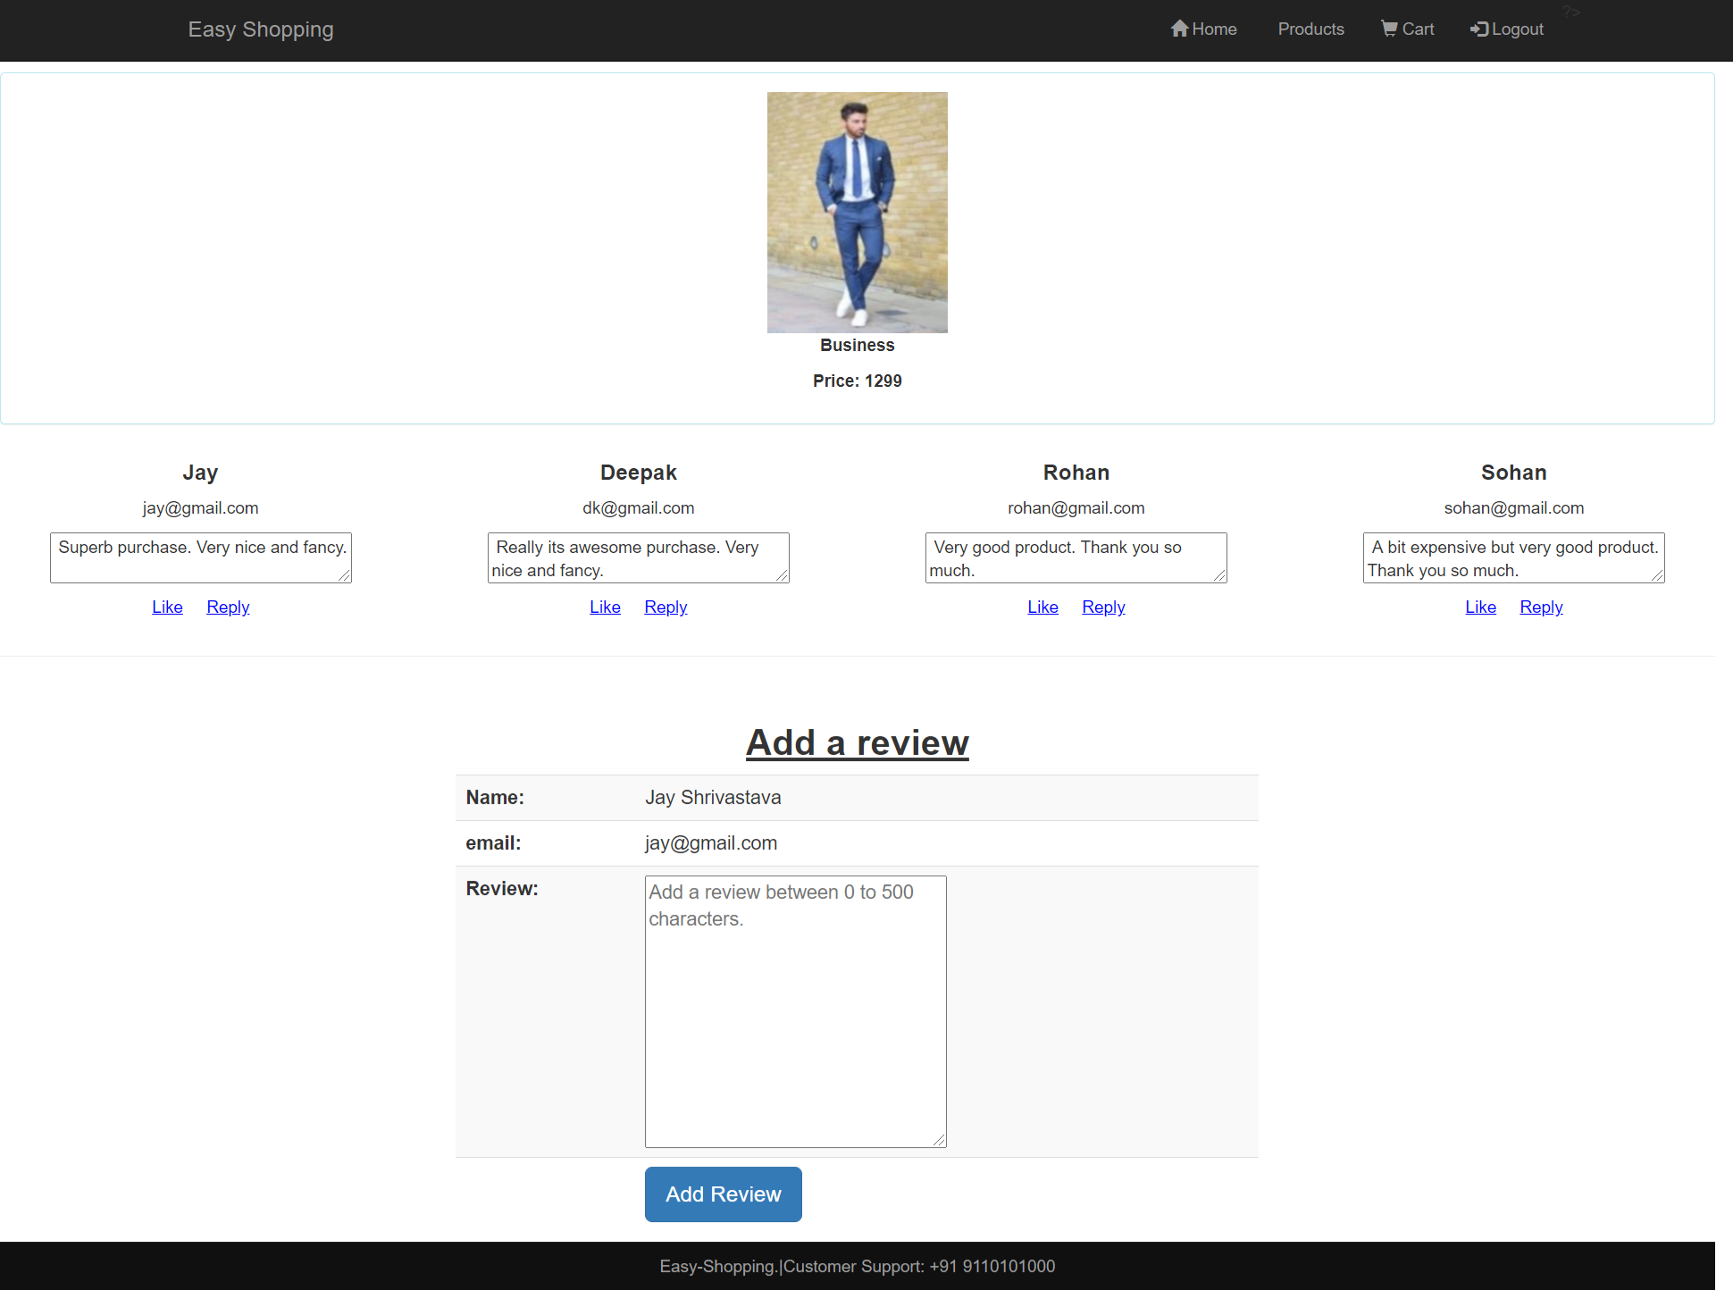This screenshot has height=1290, width=1733.
Task: Like Sohan's review
Action: (1480, 607)
